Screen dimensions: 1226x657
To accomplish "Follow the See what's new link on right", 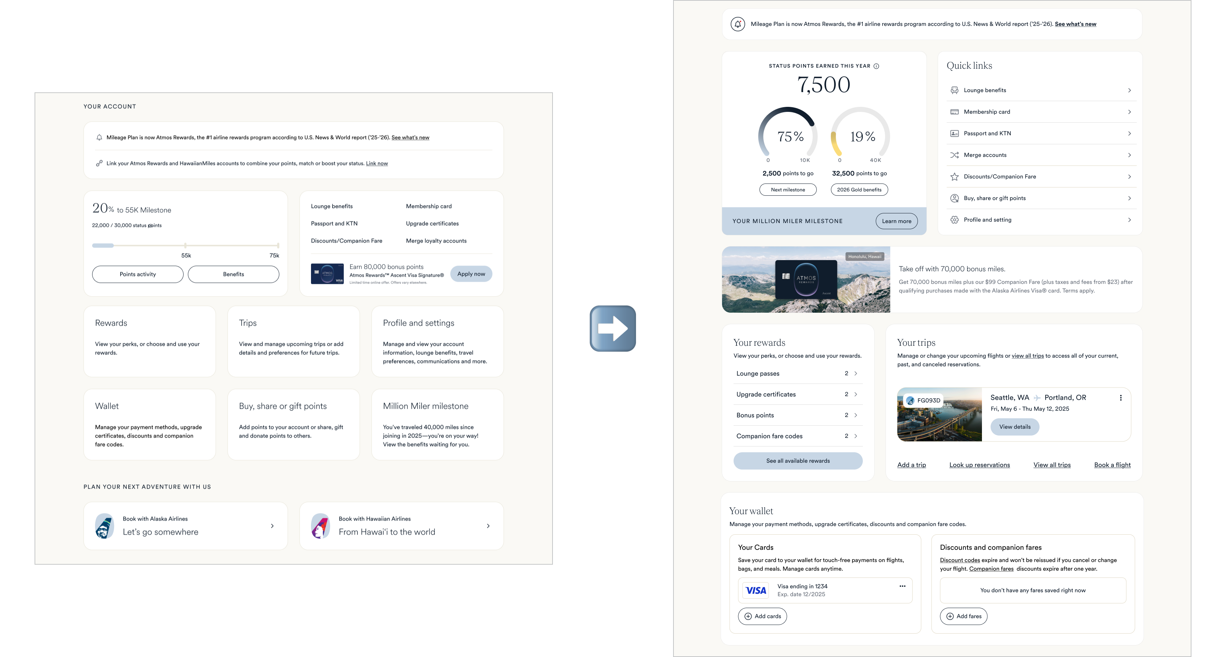I will 1075,24.
